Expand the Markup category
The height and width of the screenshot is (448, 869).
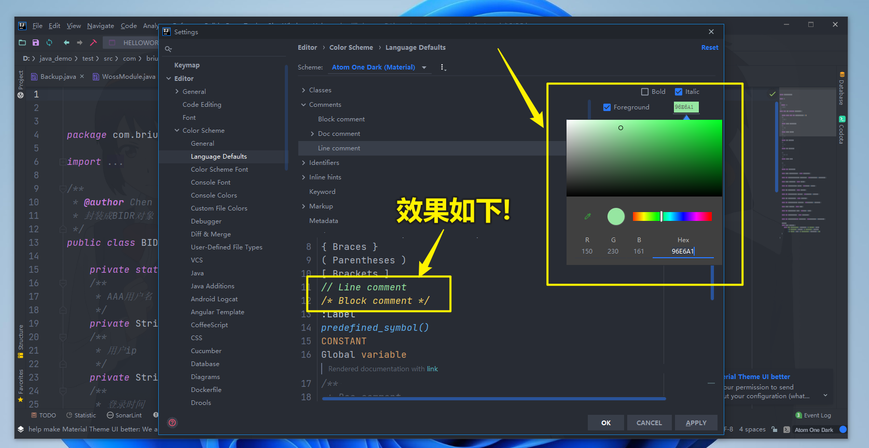[304, 206]
